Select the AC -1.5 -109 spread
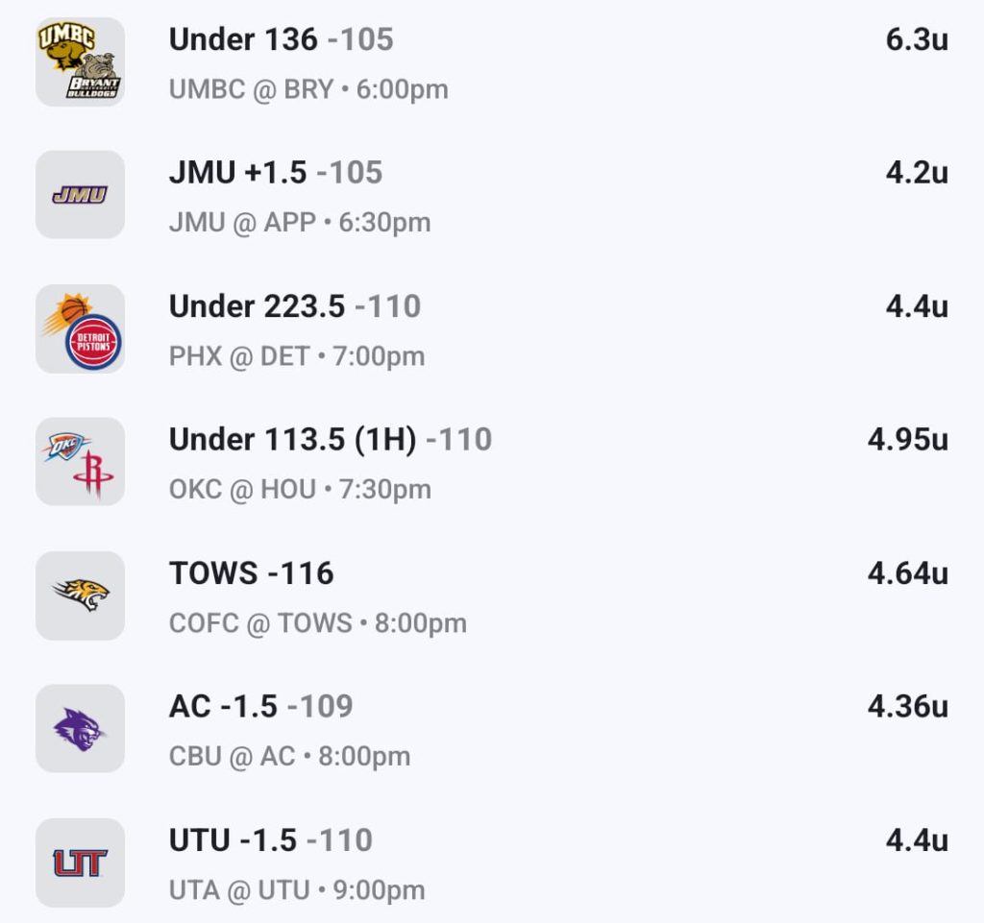This screenshot has height=923, width=984. tap(260, 707)
